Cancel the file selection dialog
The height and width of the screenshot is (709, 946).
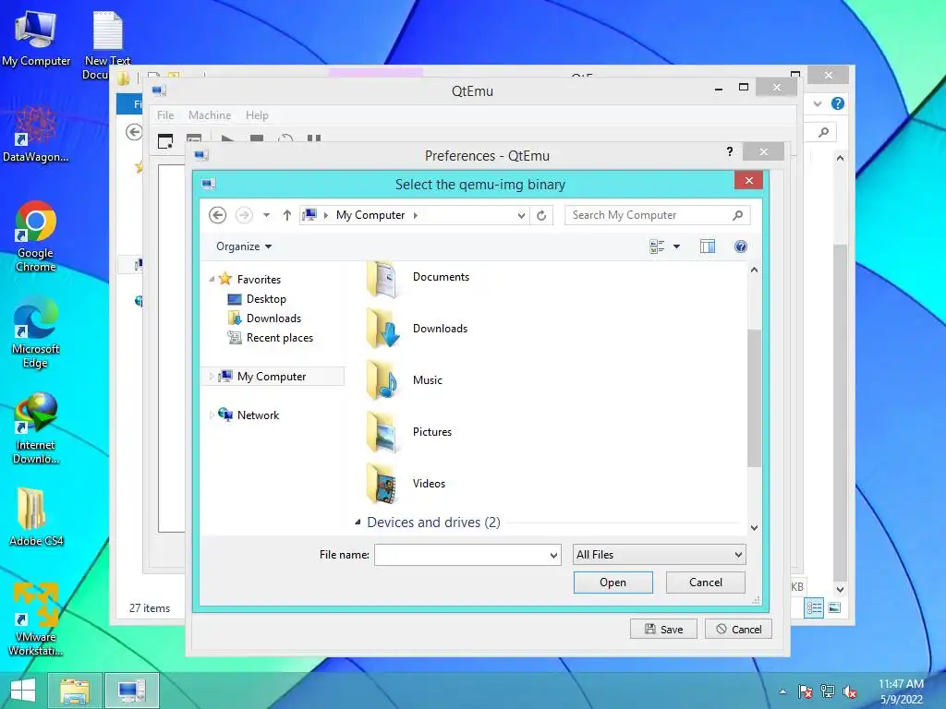(705, 583)
